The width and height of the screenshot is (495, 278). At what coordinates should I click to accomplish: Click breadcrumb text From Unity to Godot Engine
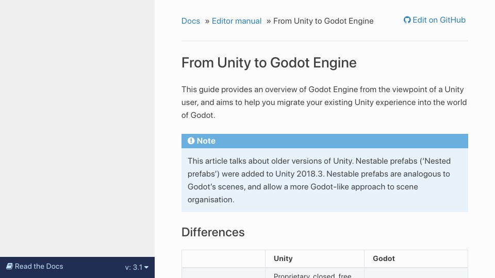tap(323, 21)
